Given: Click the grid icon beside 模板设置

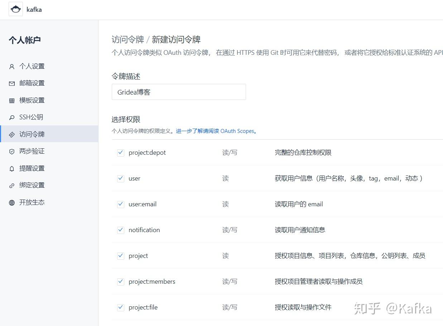Looking at the screenshot, I should coord(12,100).
